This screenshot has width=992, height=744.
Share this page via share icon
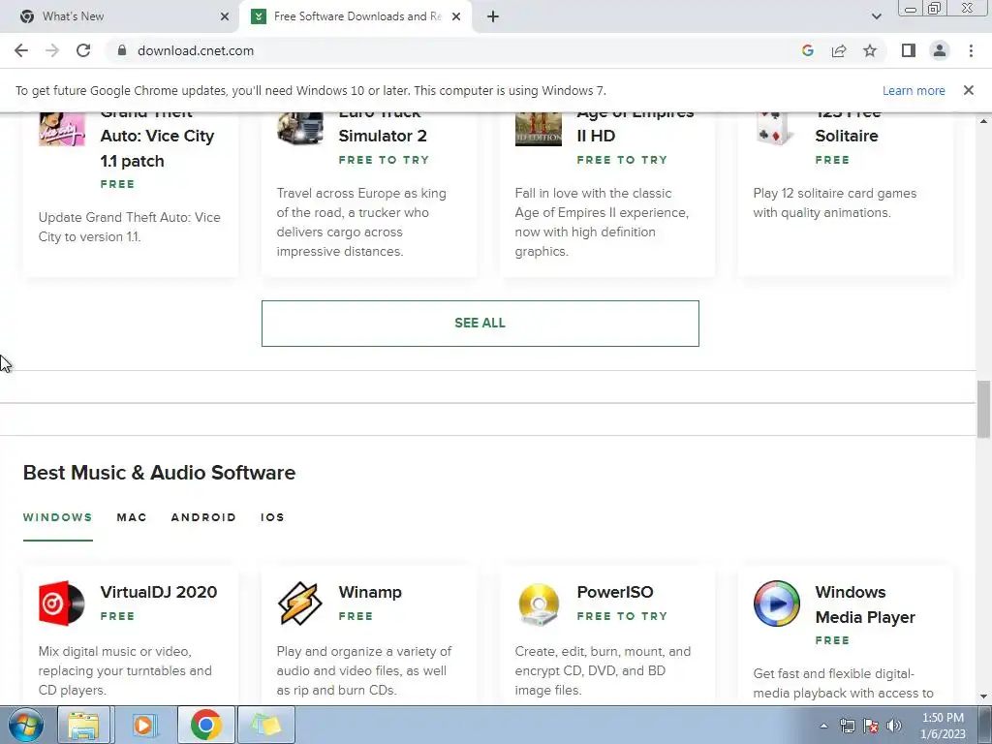839,50
